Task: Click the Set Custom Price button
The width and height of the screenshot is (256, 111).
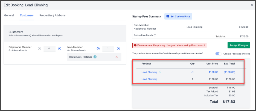Action: (178, 16)
